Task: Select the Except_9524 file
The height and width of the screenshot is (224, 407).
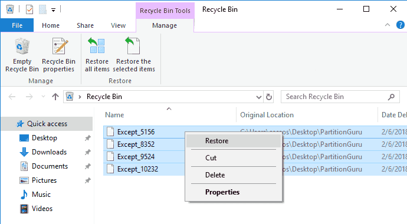Action: coord(136,157)
